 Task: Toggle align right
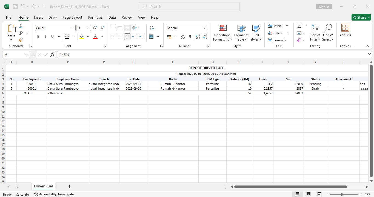127,37
